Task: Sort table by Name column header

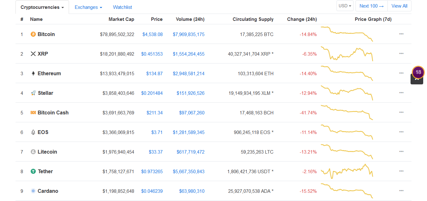Action: (x=36, y=19)
